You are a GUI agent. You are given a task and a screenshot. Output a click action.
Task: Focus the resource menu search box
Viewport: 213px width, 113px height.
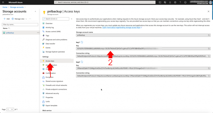(56, 19)
